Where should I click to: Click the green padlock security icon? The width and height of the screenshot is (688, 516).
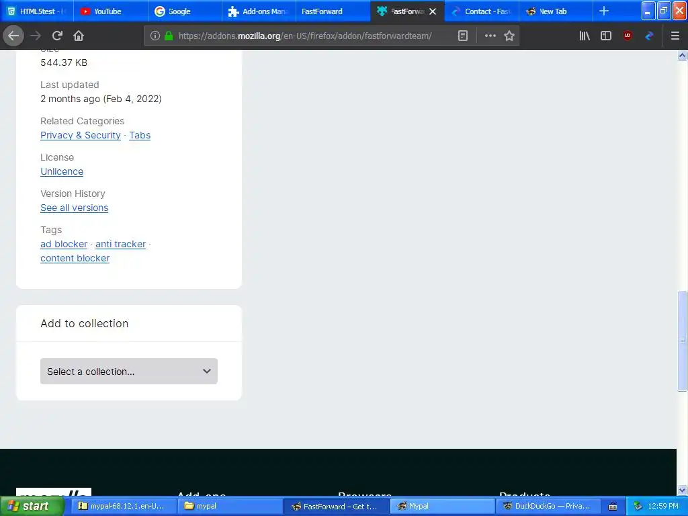click(169, 36)
